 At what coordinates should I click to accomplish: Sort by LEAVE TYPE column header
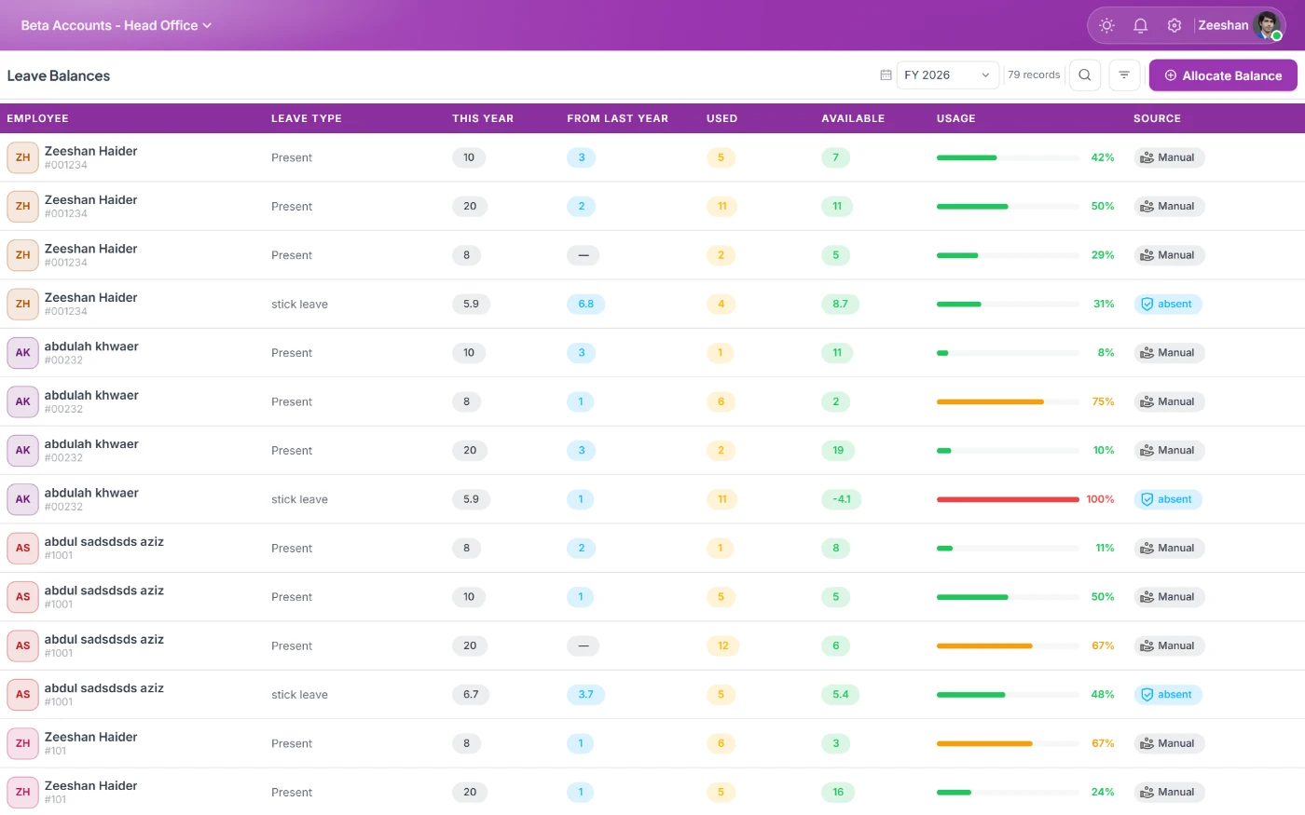pyautogui.click(x=307, y=118)
